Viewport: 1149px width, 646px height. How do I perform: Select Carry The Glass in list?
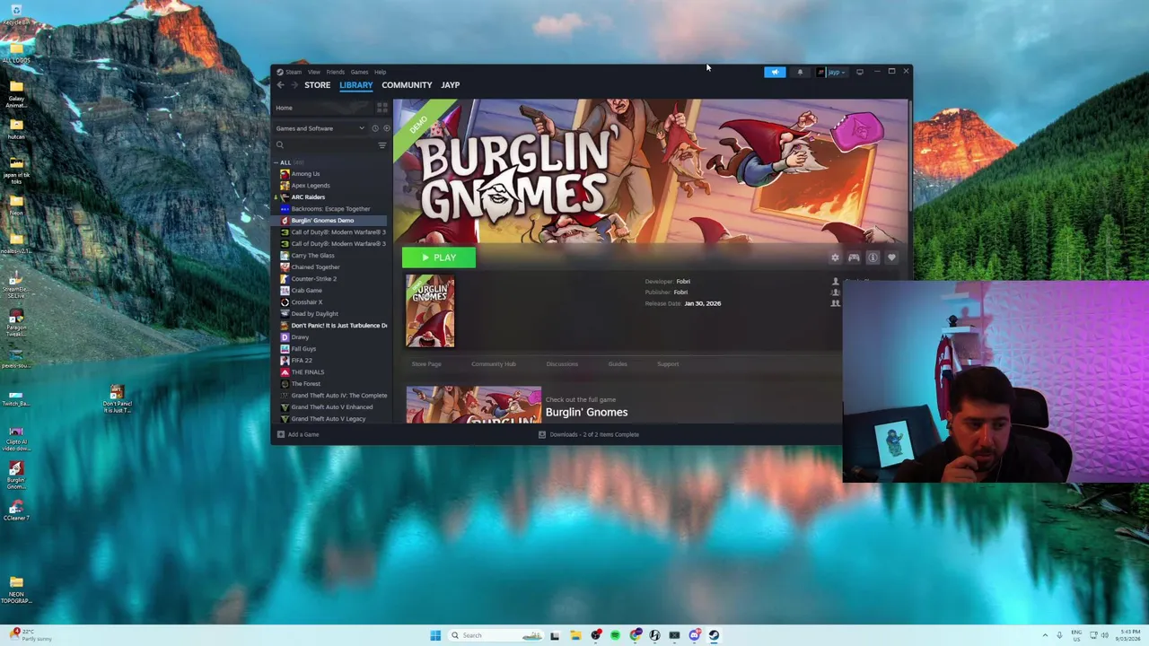pos(312,256)
